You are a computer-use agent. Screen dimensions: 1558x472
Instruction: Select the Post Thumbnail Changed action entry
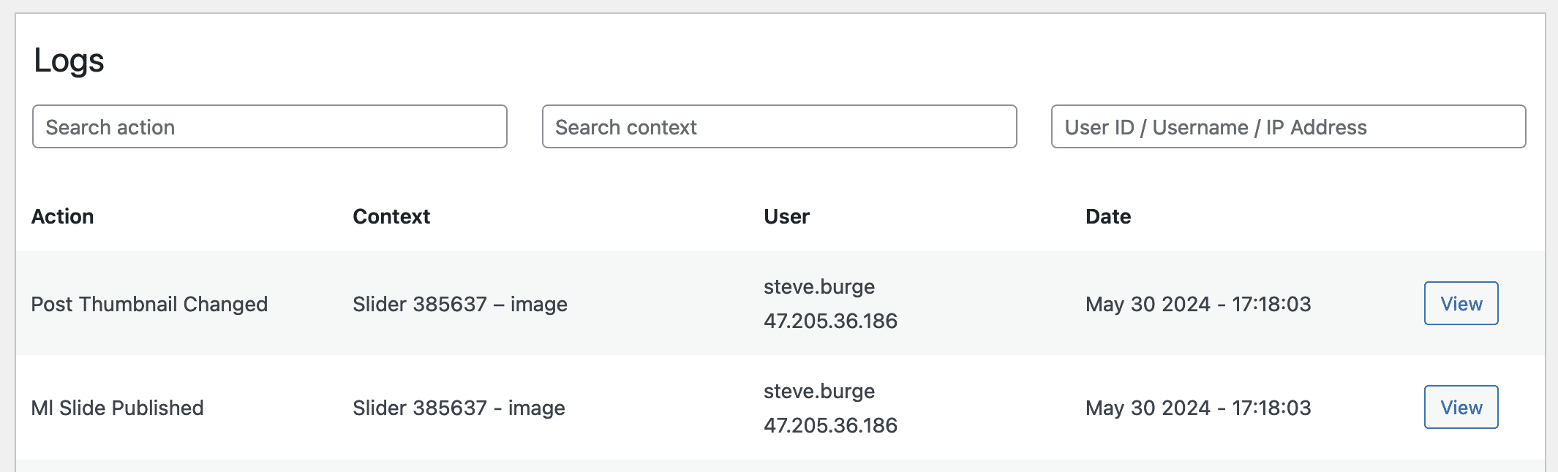(x=149, y=305)
